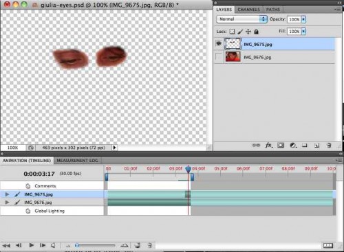The height and width of the screenshot is (252, 344).
Task: Click the Opacity value field
Action: click(x=294, y=19)
